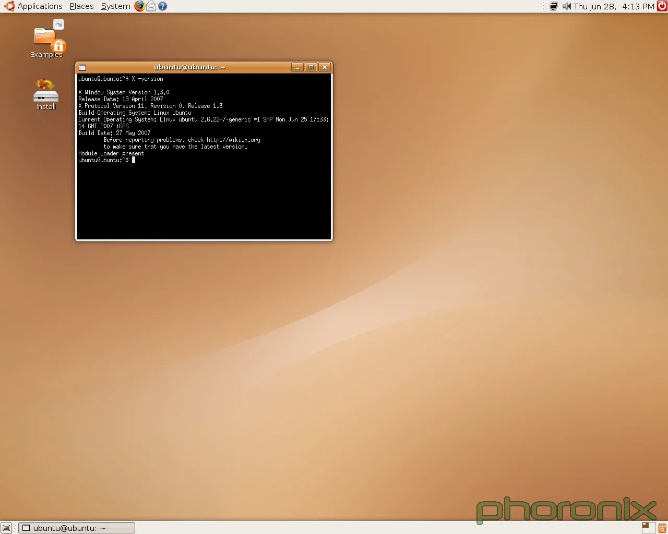This screenshot has width=668, height=534.
Task: Click the 'Module Loader present' line
Action: (111, 153)
